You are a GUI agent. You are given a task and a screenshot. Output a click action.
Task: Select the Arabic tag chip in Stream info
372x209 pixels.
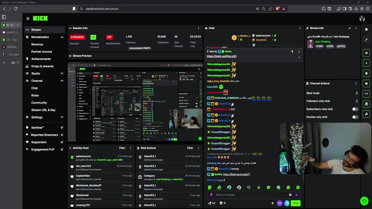point(319,46)
